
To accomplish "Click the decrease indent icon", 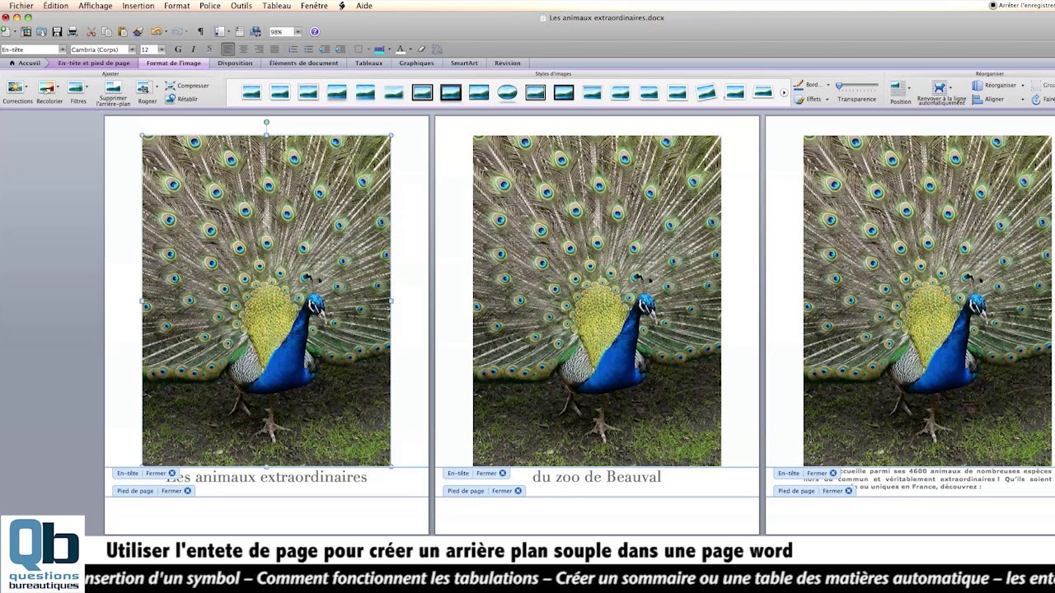I will click(324, 49).
